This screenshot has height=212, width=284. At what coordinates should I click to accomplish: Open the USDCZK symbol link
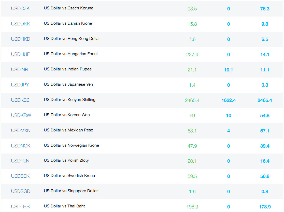tap(20, 9)
